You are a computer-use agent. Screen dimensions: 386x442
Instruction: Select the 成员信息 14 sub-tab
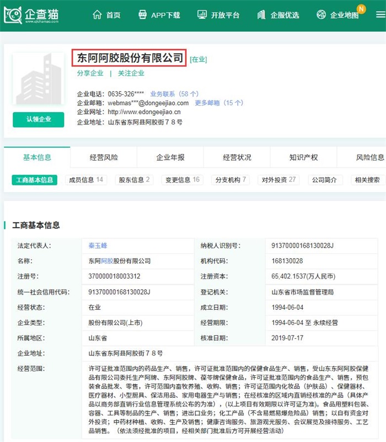(x=86, y=180)
